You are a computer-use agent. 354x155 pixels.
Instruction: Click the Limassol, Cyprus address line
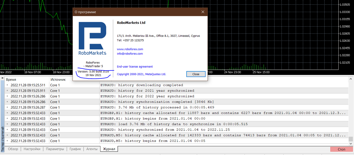click(x=158, y=36)
